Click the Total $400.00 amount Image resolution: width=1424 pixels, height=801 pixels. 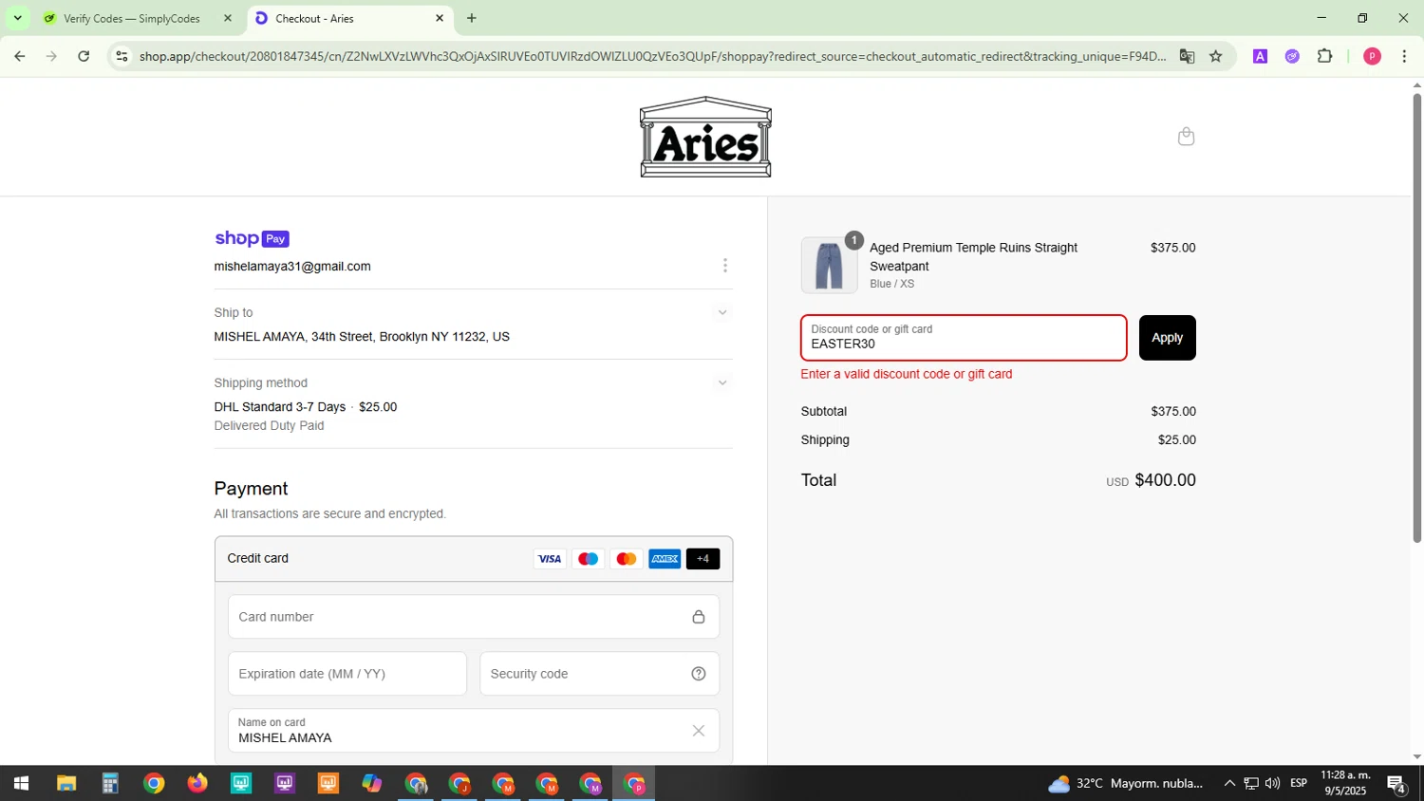coord(1165,480)
